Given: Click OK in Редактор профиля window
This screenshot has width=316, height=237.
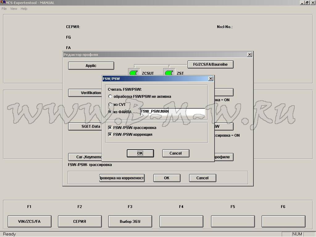Looking at the screenshot, I should click(167, 178).
